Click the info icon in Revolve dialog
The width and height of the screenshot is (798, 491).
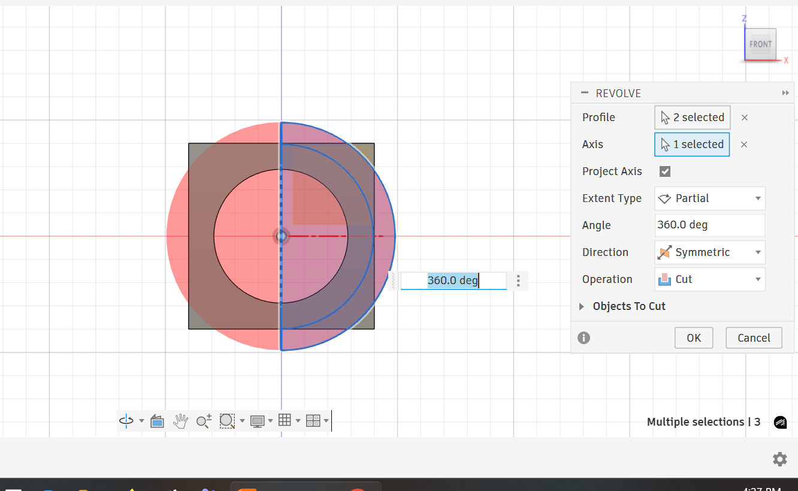pyautogui.click(x=584, y=338)
